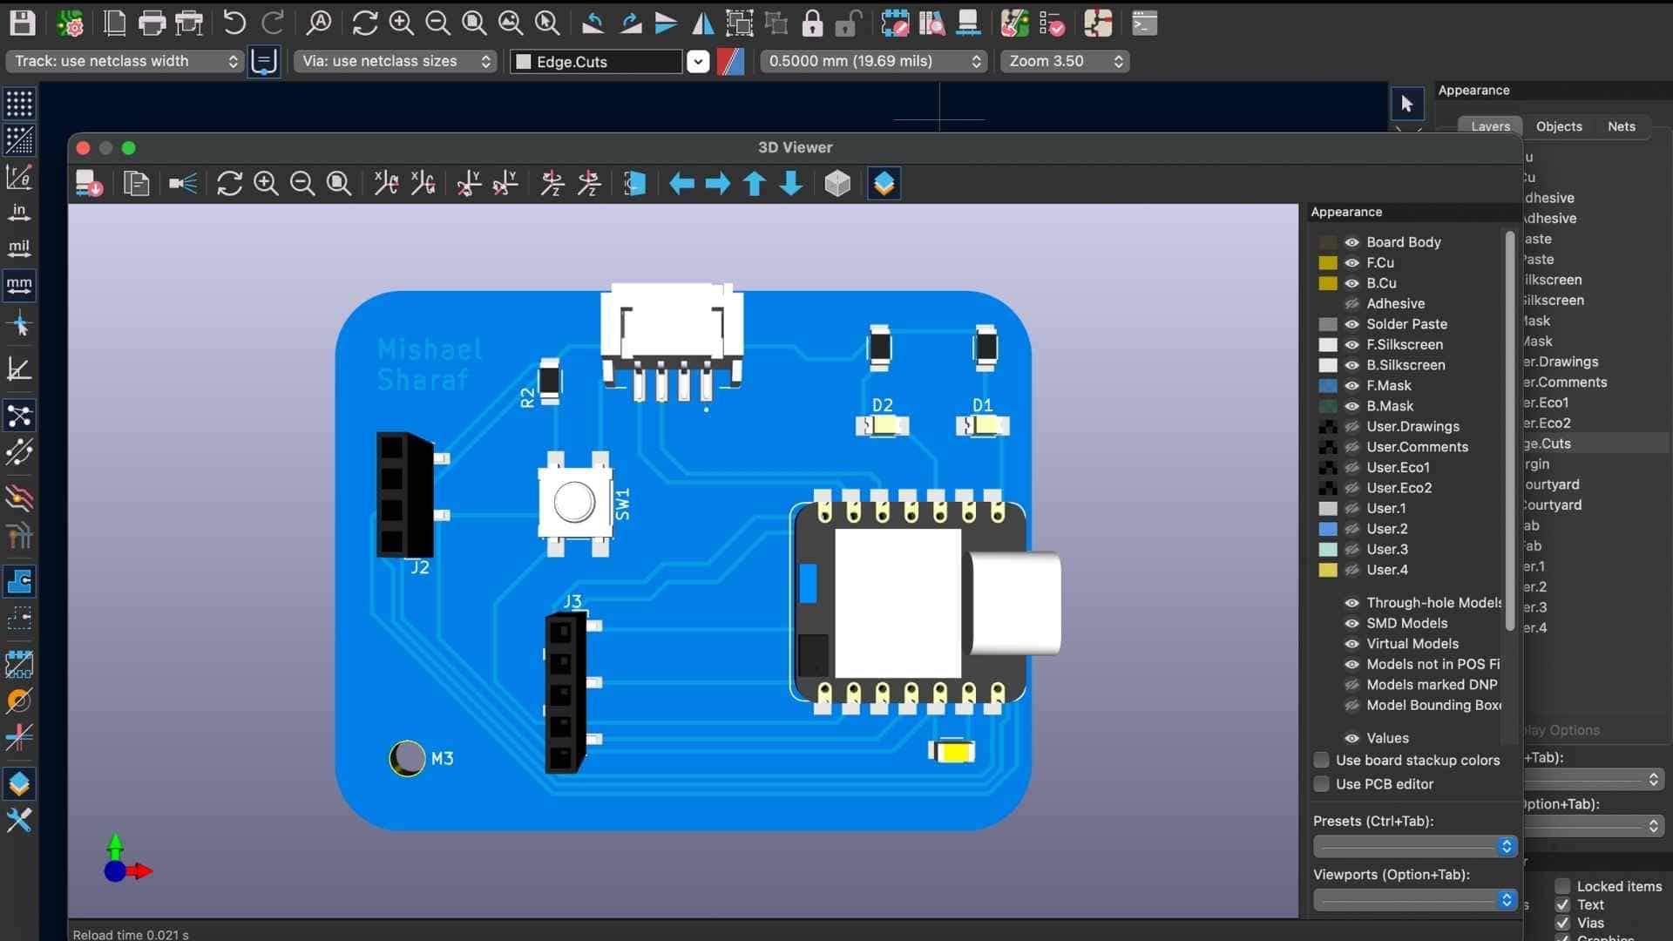Move board left with blue arrow

point(681,183)
